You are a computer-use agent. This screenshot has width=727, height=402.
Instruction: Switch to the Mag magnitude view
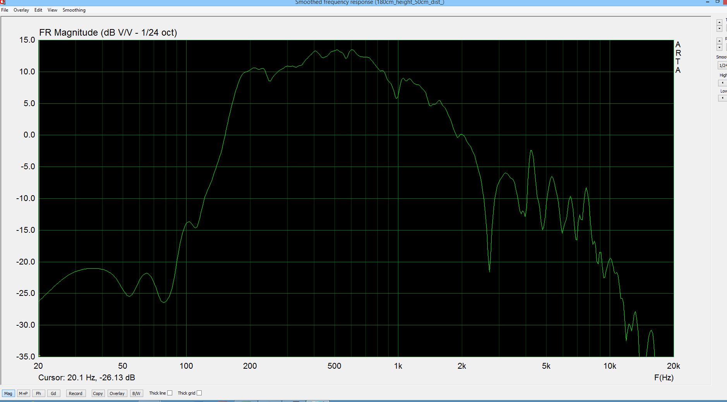click(x=8, y=393)
